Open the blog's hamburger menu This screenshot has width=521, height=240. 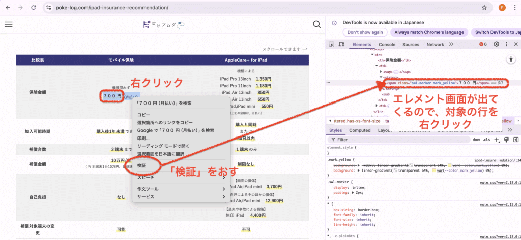pyautogui.click(x=8, y=24)
